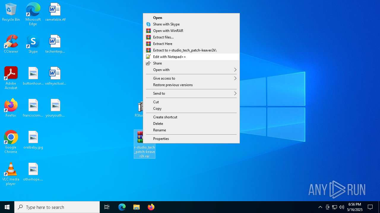
Task: Choose Rename in the context menu
Action: 191,130
